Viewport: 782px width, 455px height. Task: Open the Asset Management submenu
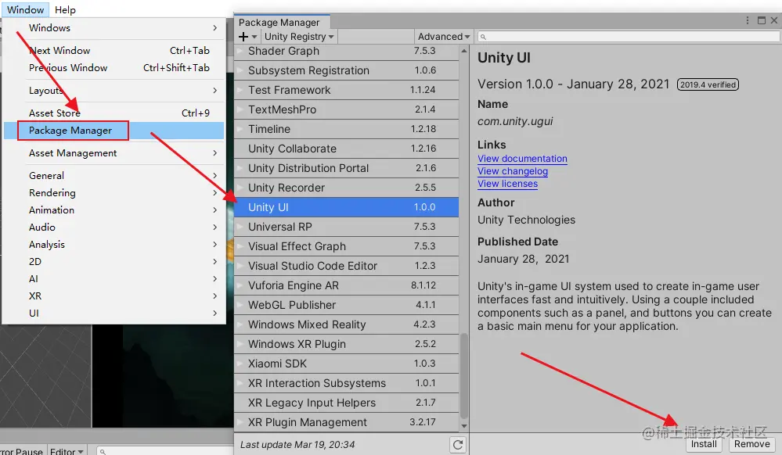coord(114,153)
